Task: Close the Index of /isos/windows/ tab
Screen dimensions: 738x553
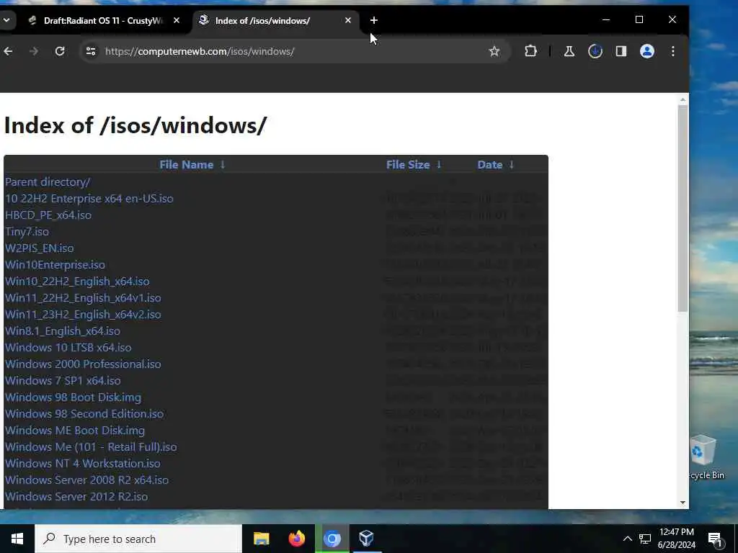Action: coord(348,20)
